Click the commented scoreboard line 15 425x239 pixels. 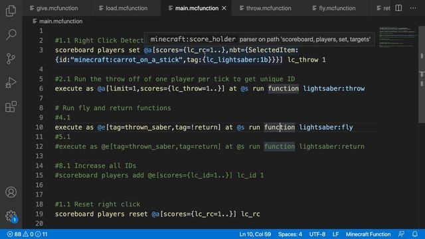click(159, 175)
